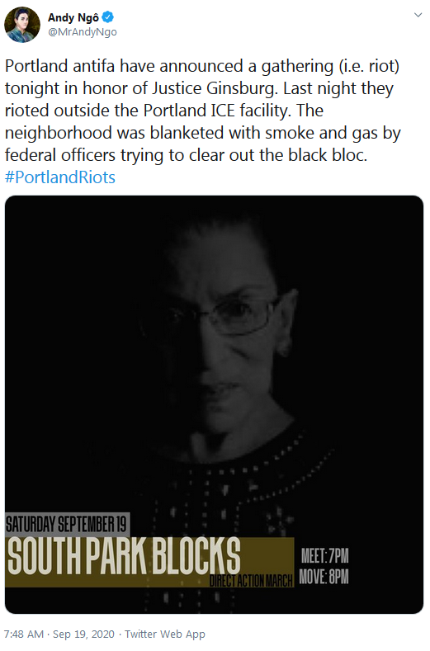Screen dimensions: 430x651
Task: Click the MOVE: 8PM text in image
Action: point(324,577)
